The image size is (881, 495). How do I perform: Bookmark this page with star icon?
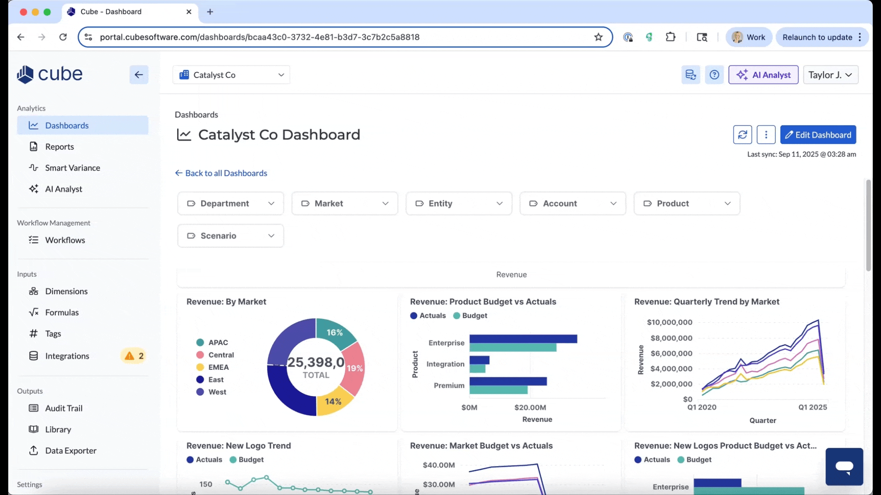tap(598, 37)
